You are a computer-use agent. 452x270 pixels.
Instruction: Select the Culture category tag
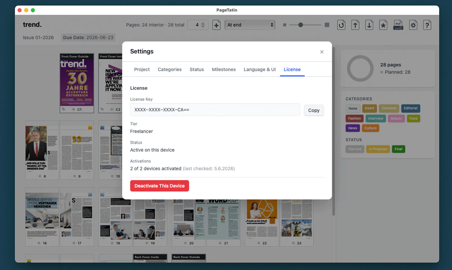(370, 128)
